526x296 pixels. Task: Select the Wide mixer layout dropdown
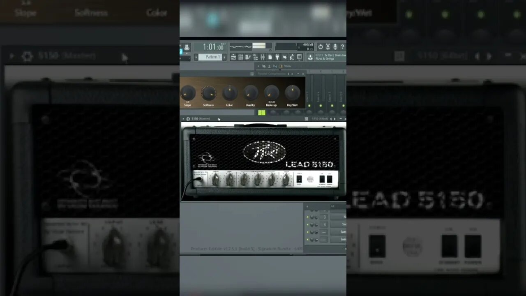(288, 66)
